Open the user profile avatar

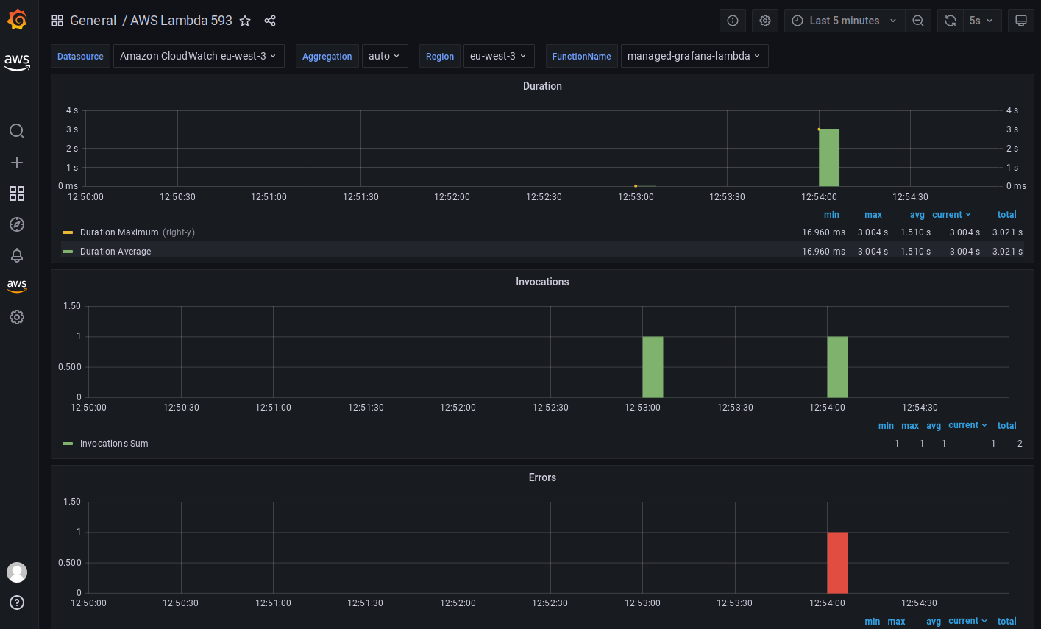tap(17, 572)
